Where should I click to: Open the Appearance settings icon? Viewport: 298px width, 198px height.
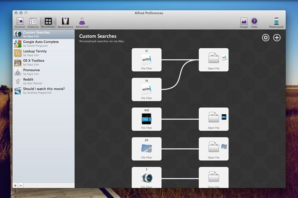click(x=65, y=22)
